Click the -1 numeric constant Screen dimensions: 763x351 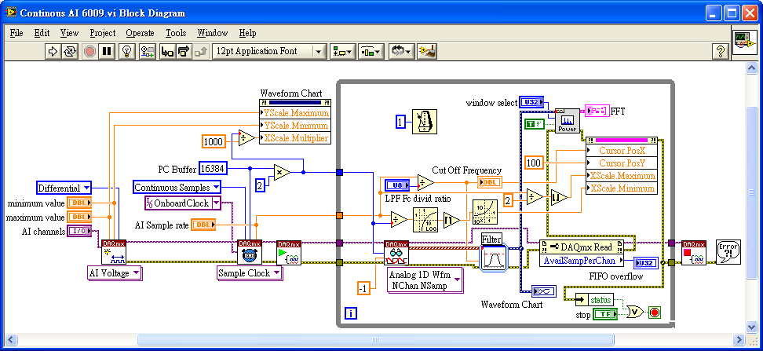point(363,288)
